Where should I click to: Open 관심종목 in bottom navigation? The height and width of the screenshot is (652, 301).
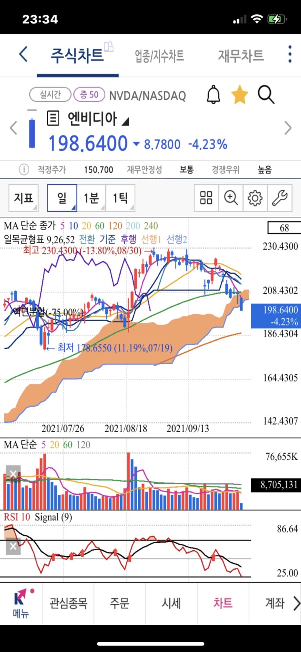tap(68, 603)
